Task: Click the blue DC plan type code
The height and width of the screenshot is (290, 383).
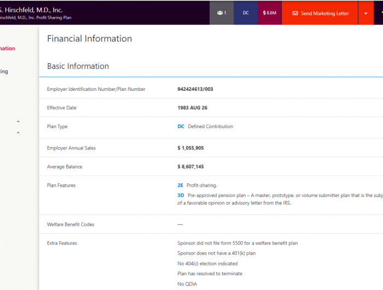Action: (181, 126)
